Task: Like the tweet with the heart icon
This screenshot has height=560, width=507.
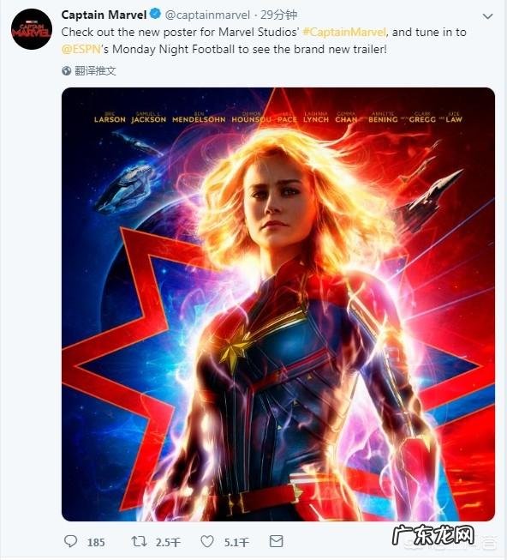Action: pos(207,541)
